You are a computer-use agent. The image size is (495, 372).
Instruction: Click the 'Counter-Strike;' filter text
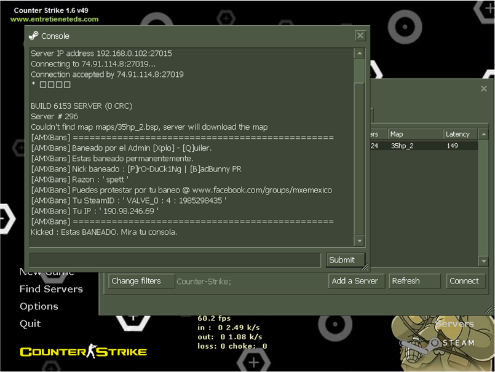click(x=204, y=282)
